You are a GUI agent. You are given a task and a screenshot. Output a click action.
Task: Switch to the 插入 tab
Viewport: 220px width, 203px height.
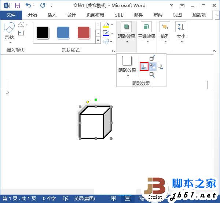pyautogui.click(x=52, y=15)
